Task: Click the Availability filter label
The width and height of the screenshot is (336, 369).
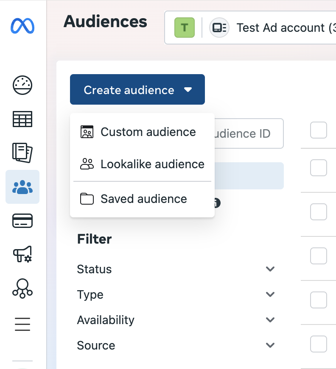Action: (106, 320)
